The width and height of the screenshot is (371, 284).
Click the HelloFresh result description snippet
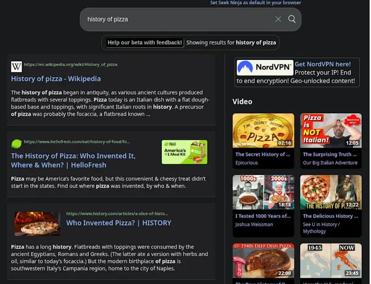tap(108, 182)
